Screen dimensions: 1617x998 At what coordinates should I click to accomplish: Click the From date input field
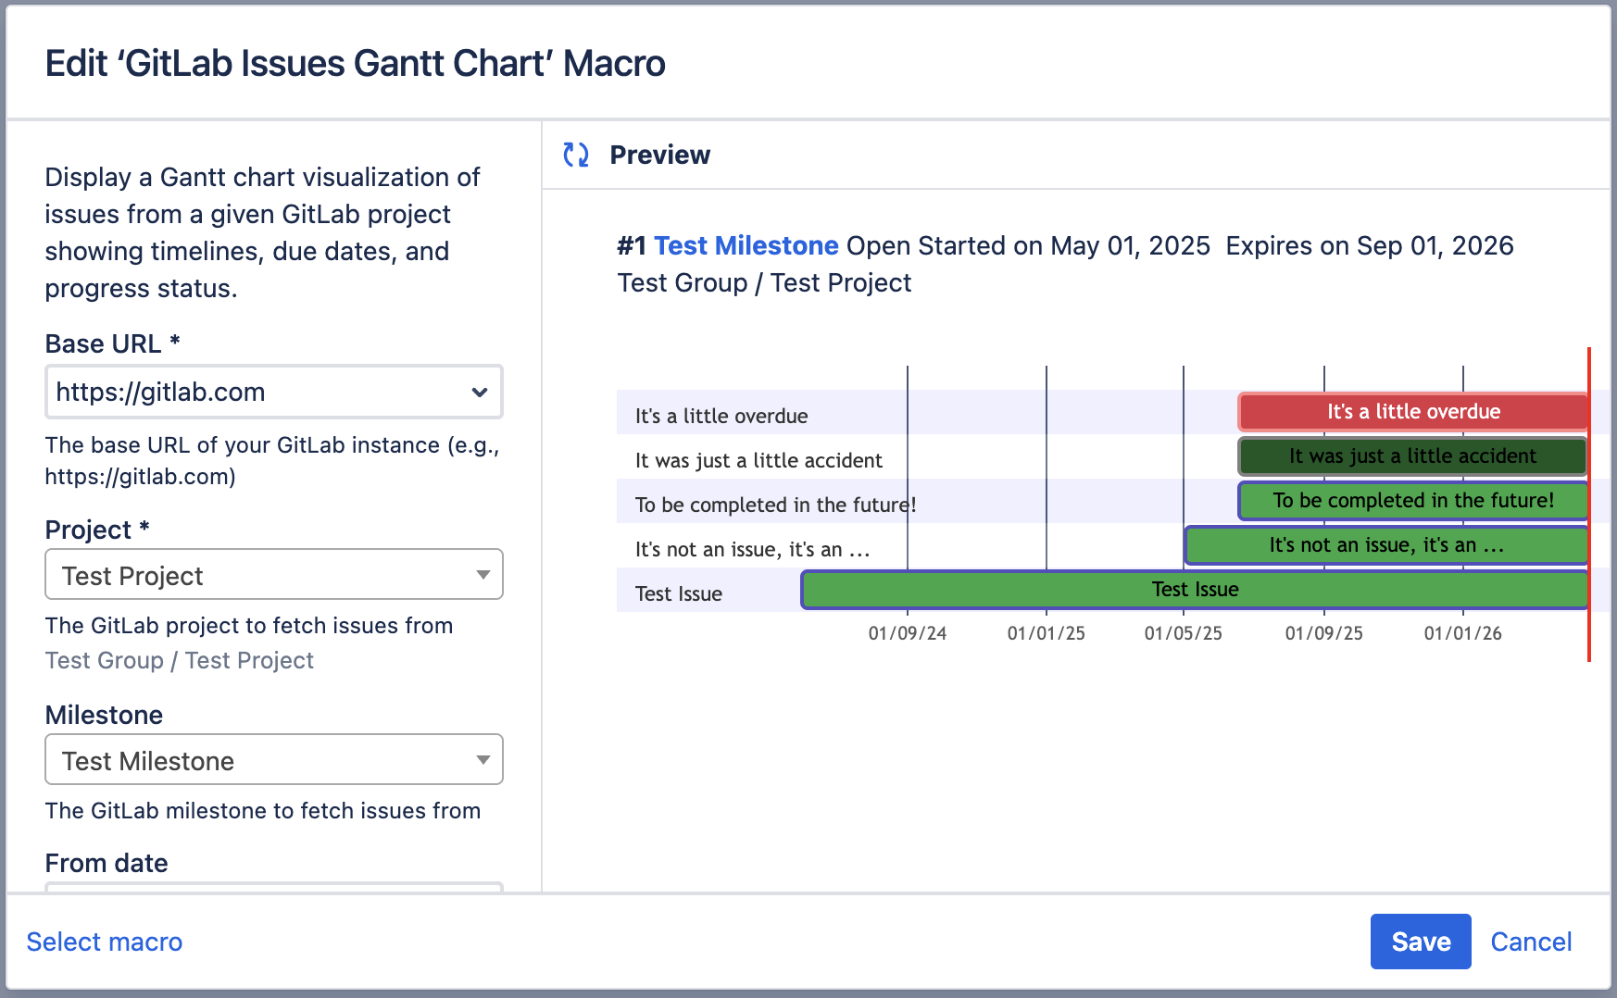[274, 887]
